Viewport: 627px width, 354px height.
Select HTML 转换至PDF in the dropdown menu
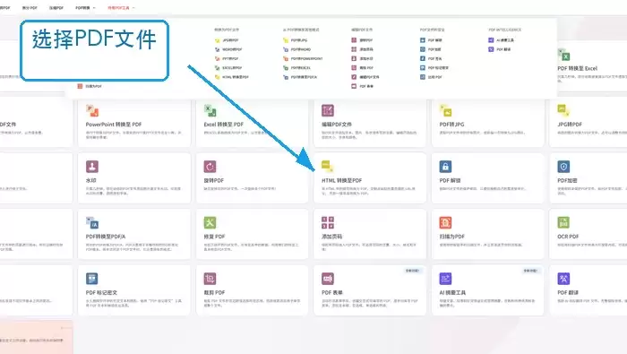pos(231,77)
